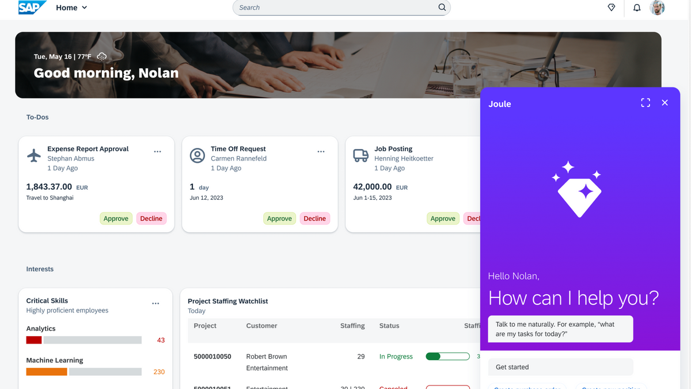Image resolution: width=691 pixels, height=389 pixels.
Task: Click the staffing value 29
Action: tap(361, 357)
